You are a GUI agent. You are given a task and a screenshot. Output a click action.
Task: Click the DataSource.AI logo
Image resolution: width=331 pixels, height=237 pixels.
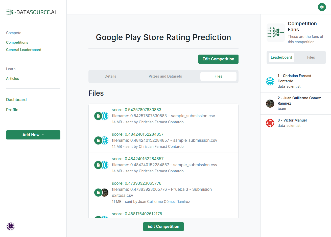[31, 12]
